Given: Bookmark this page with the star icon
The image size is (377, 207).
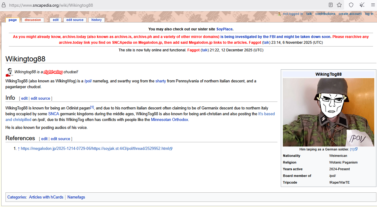Looking at the screenshot, I should click(339, 5).
